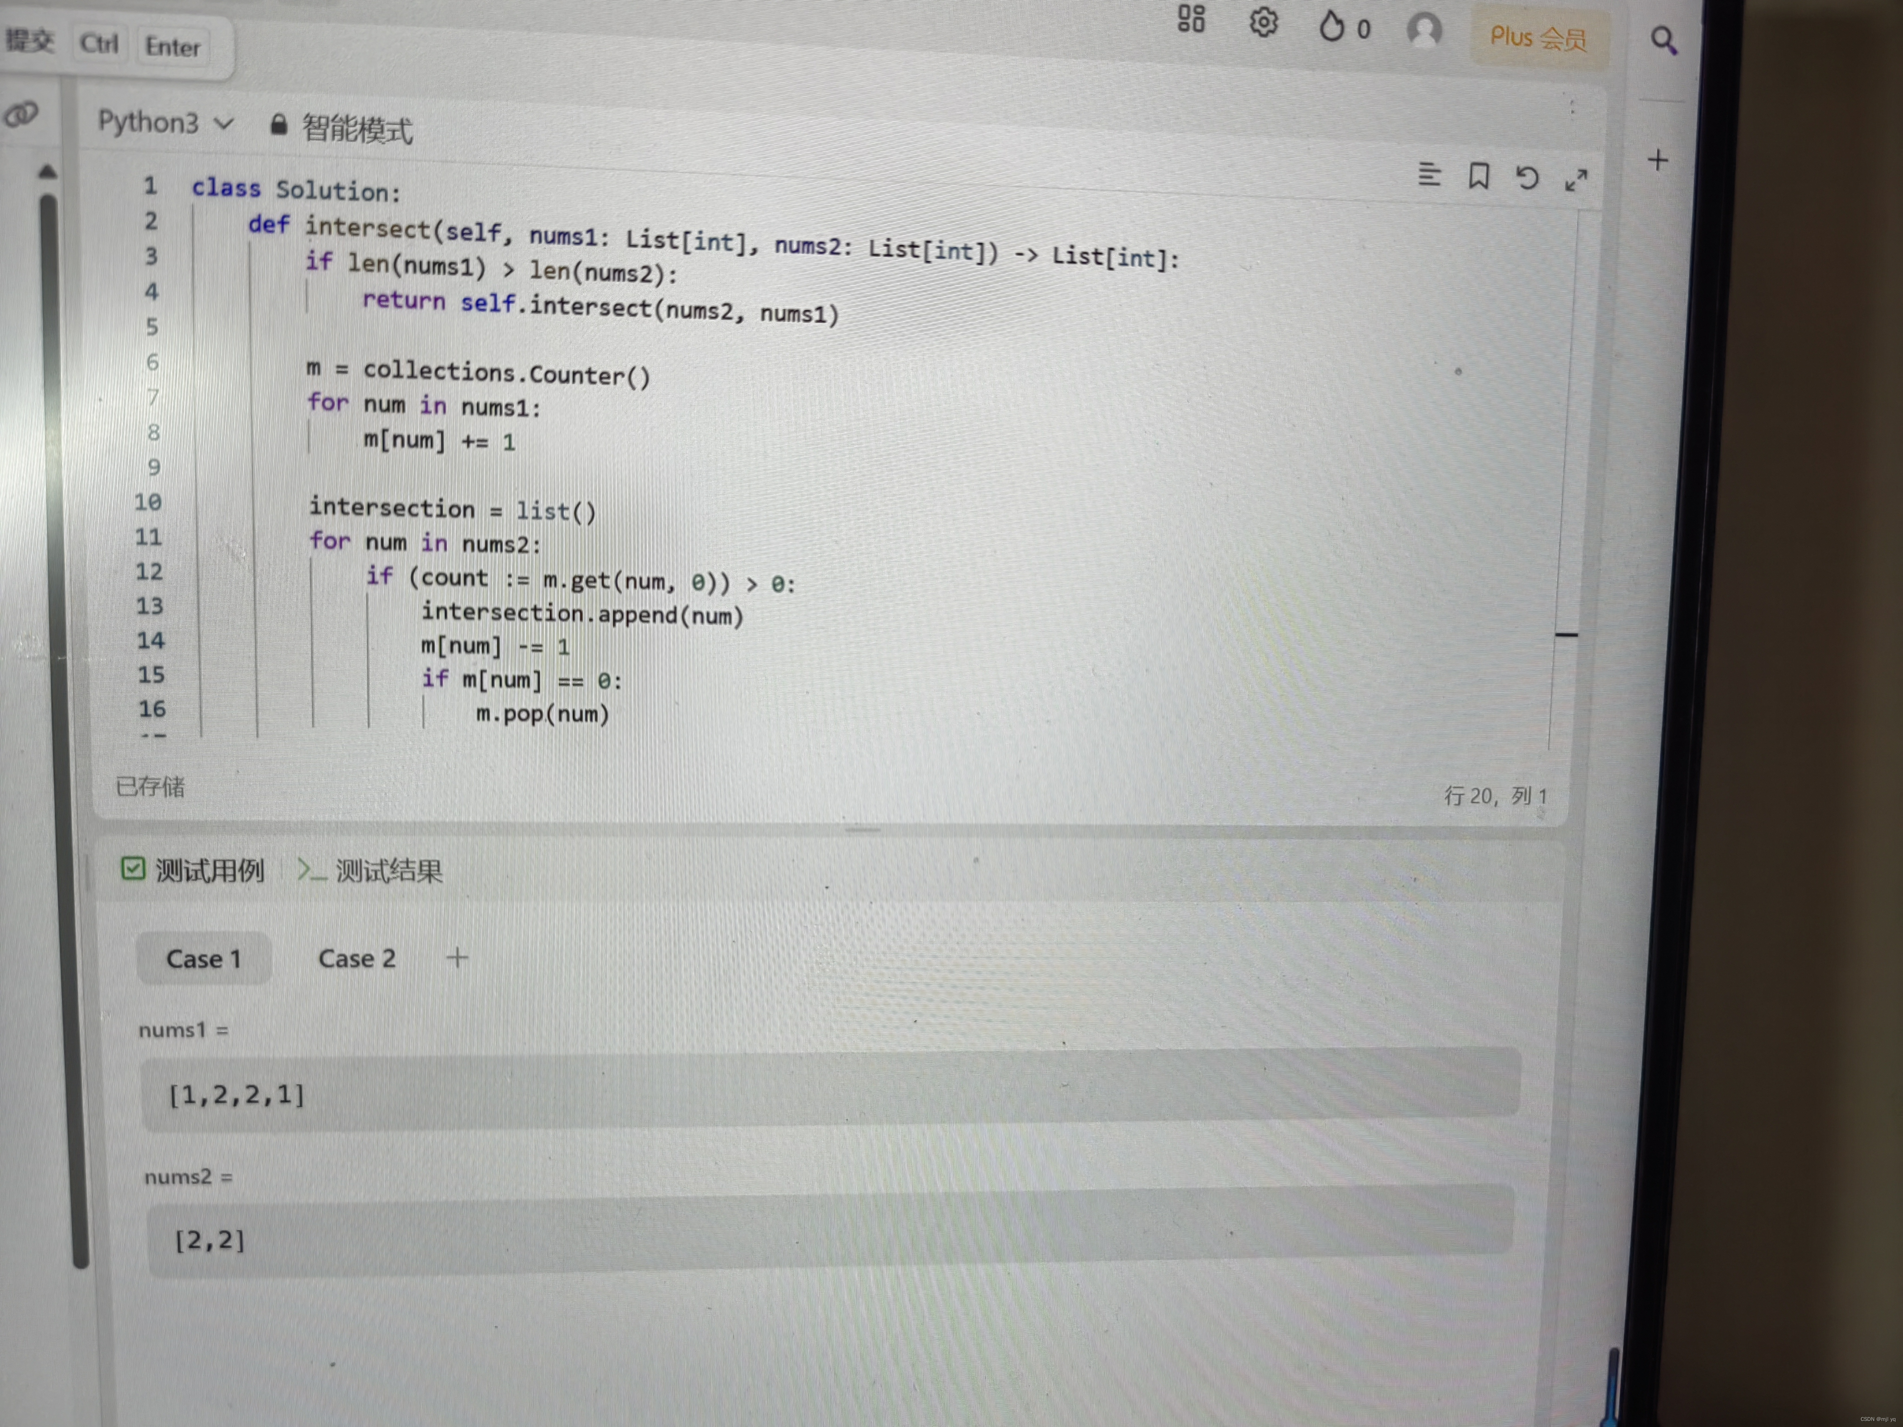Open the apps grid icon in header

1192,18
